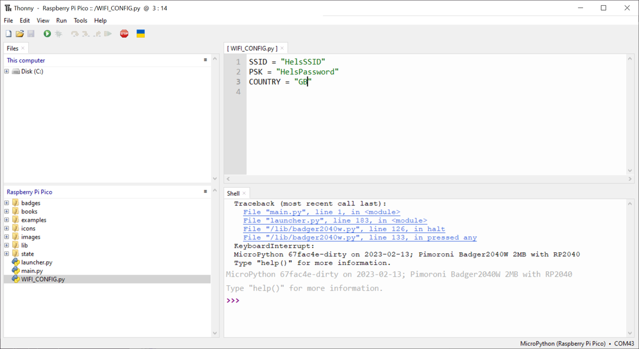The image size is (639, 349).
Task: Open launcher.py from the device files
Action: [x=36, y=262]
